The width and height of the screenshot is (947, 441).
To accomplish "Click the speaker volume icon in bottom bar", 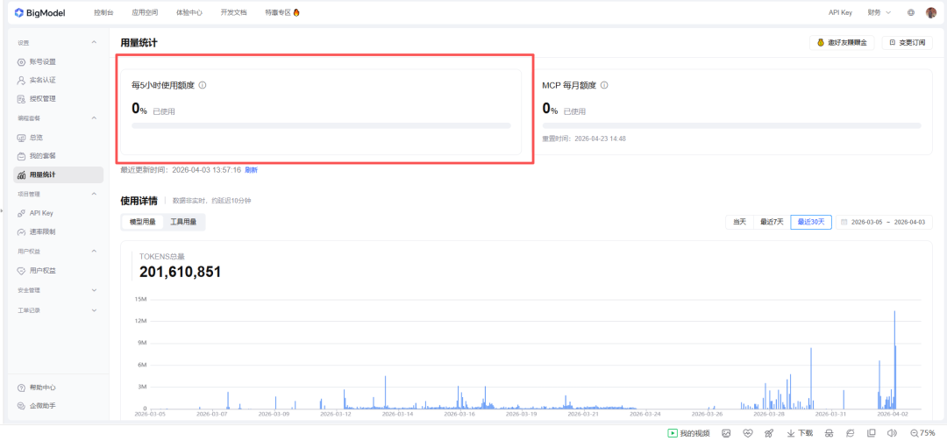I will pos(891,433).
